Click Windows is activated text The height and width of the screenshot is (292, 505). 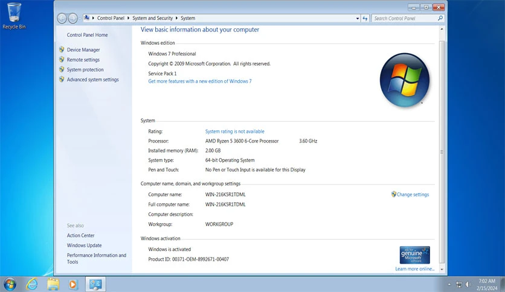click(169, 249)
